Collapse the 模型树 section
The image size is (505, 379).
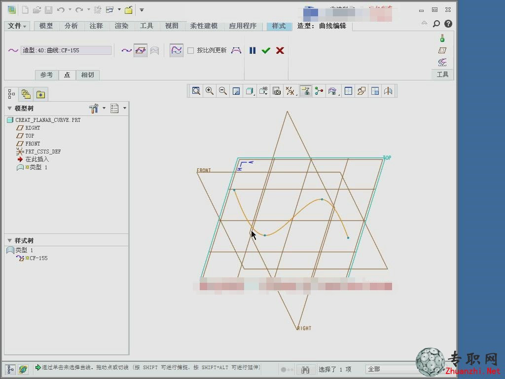tap(9, 108)
